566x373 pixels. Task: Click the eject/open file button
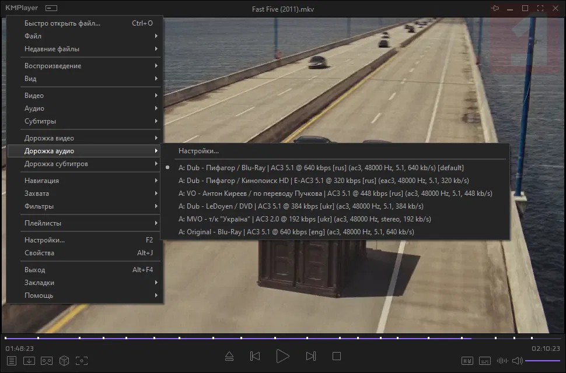(229, 357)
